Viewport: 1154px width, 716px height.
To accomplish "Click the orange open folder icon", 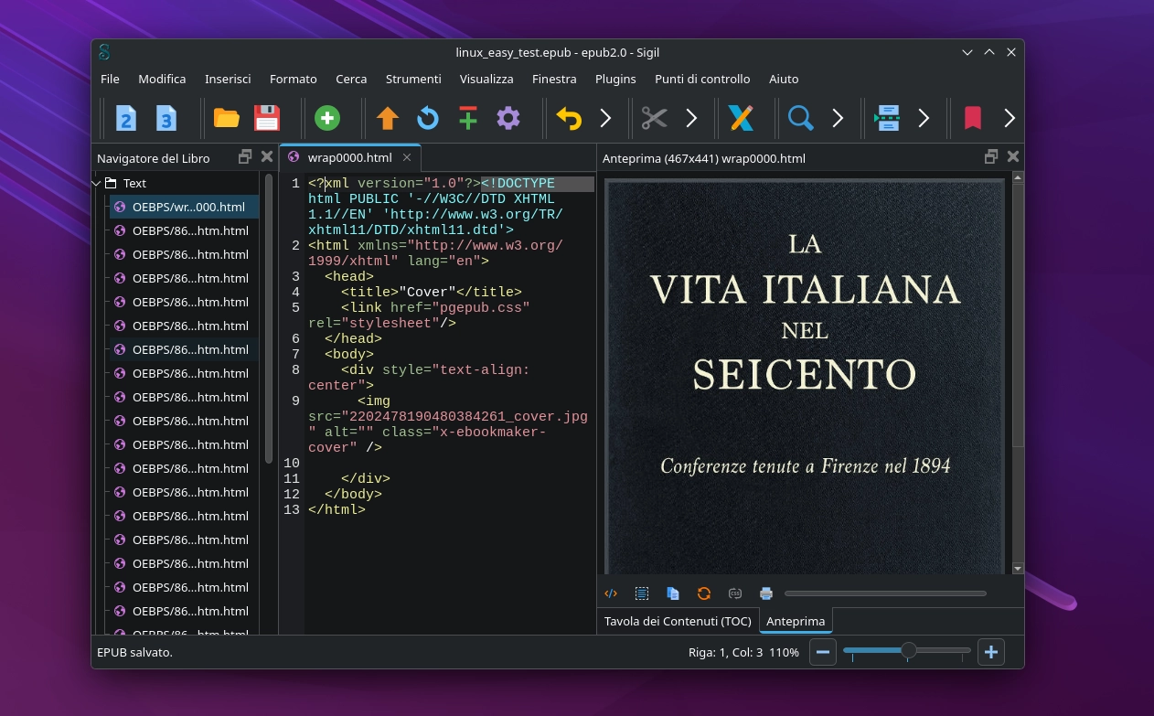I will 226,118.
